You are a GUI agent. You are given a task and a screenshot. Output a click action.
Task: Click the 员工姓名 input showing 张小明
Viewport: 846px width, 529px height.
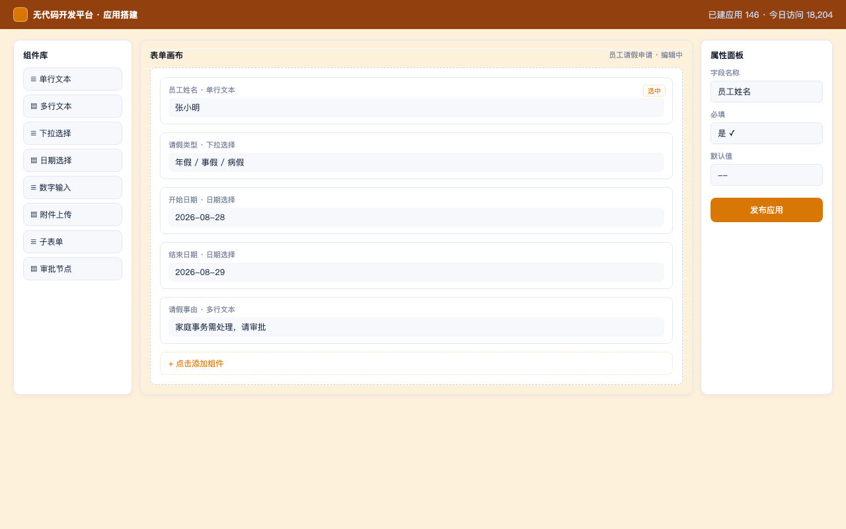416,108
